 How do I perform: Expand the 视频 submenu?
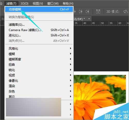point(39,75)
